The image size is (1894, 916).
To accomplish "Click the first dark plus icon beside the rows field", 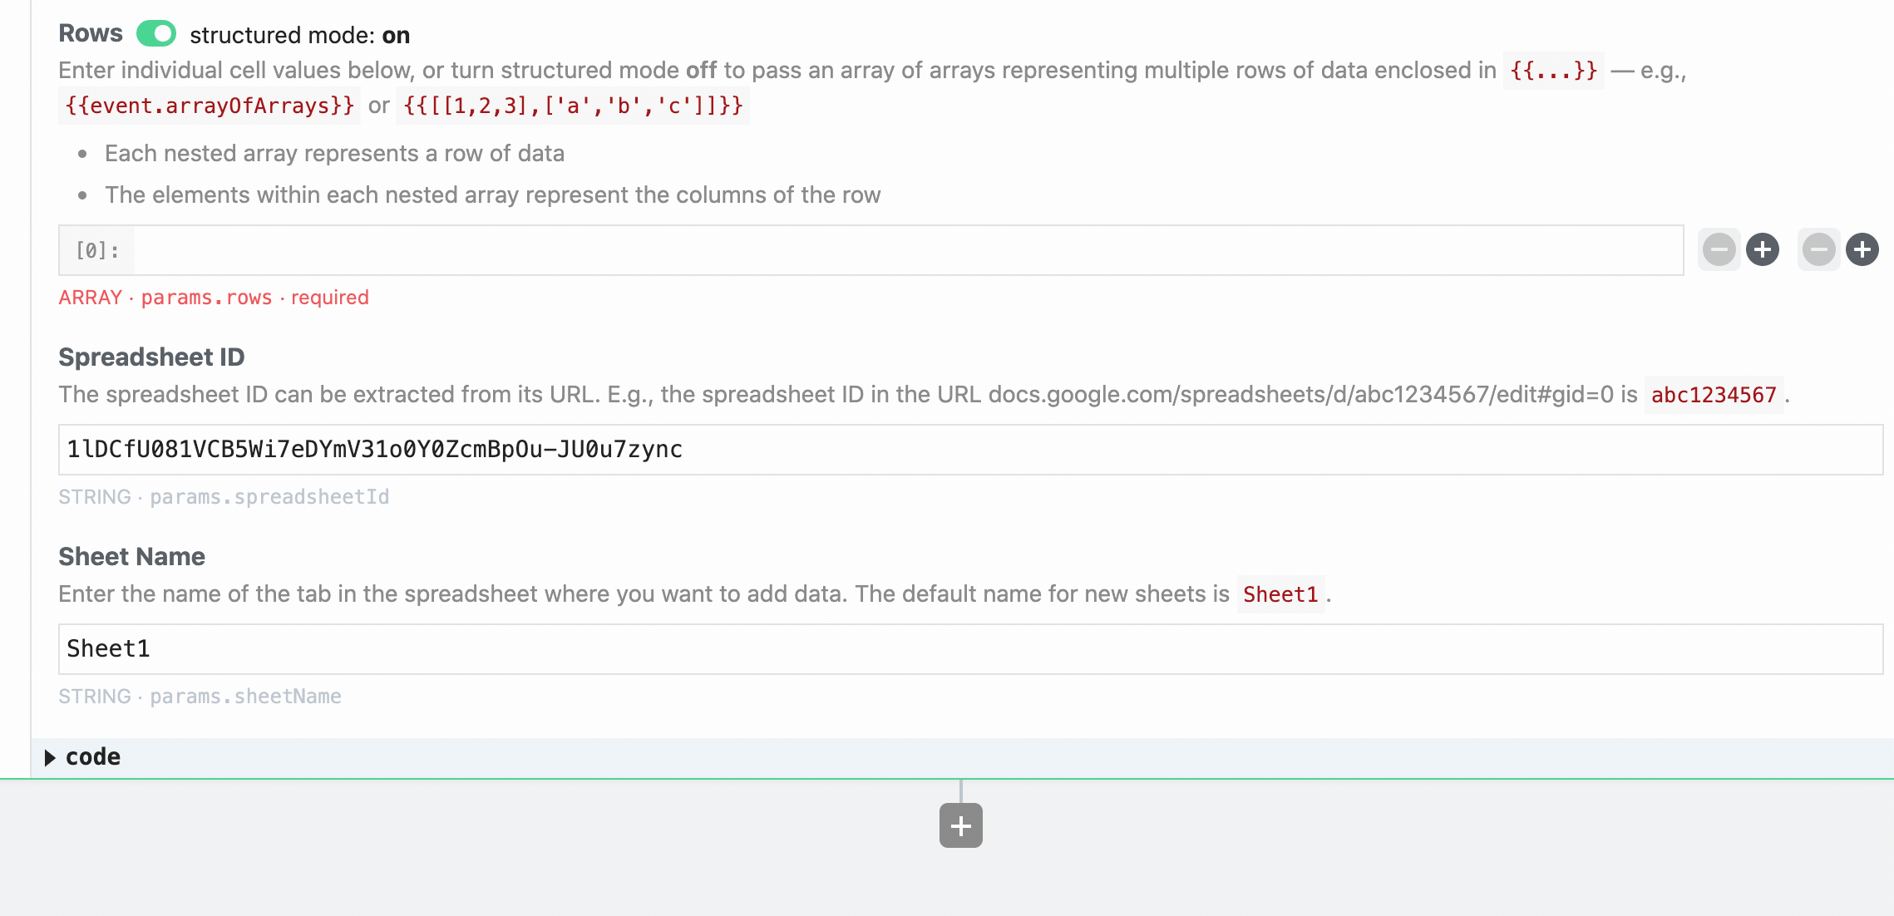I will coord(1762,249).
